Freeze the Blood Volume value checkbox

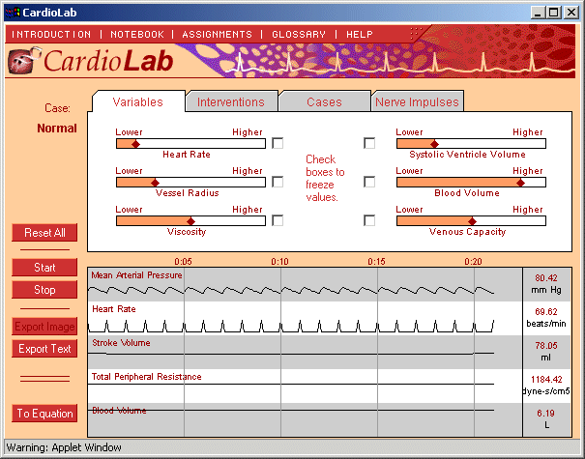pyautogui.click(x=369, y=182)
